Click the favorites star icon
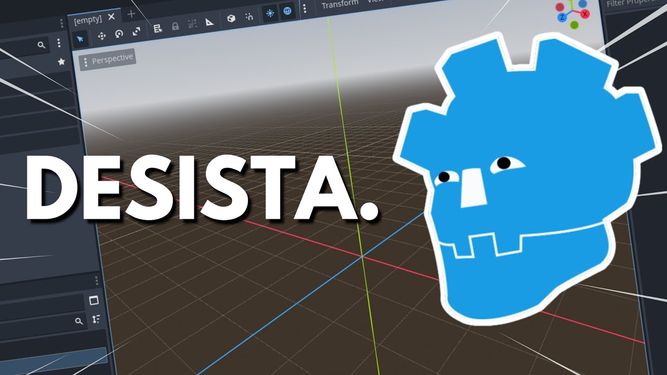Viewport: 667px width, 375px height. [61, 61]
